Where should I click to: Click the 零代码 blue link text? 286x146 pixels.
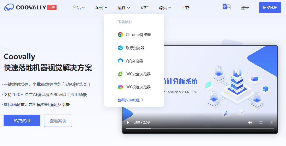click(10, 105)
